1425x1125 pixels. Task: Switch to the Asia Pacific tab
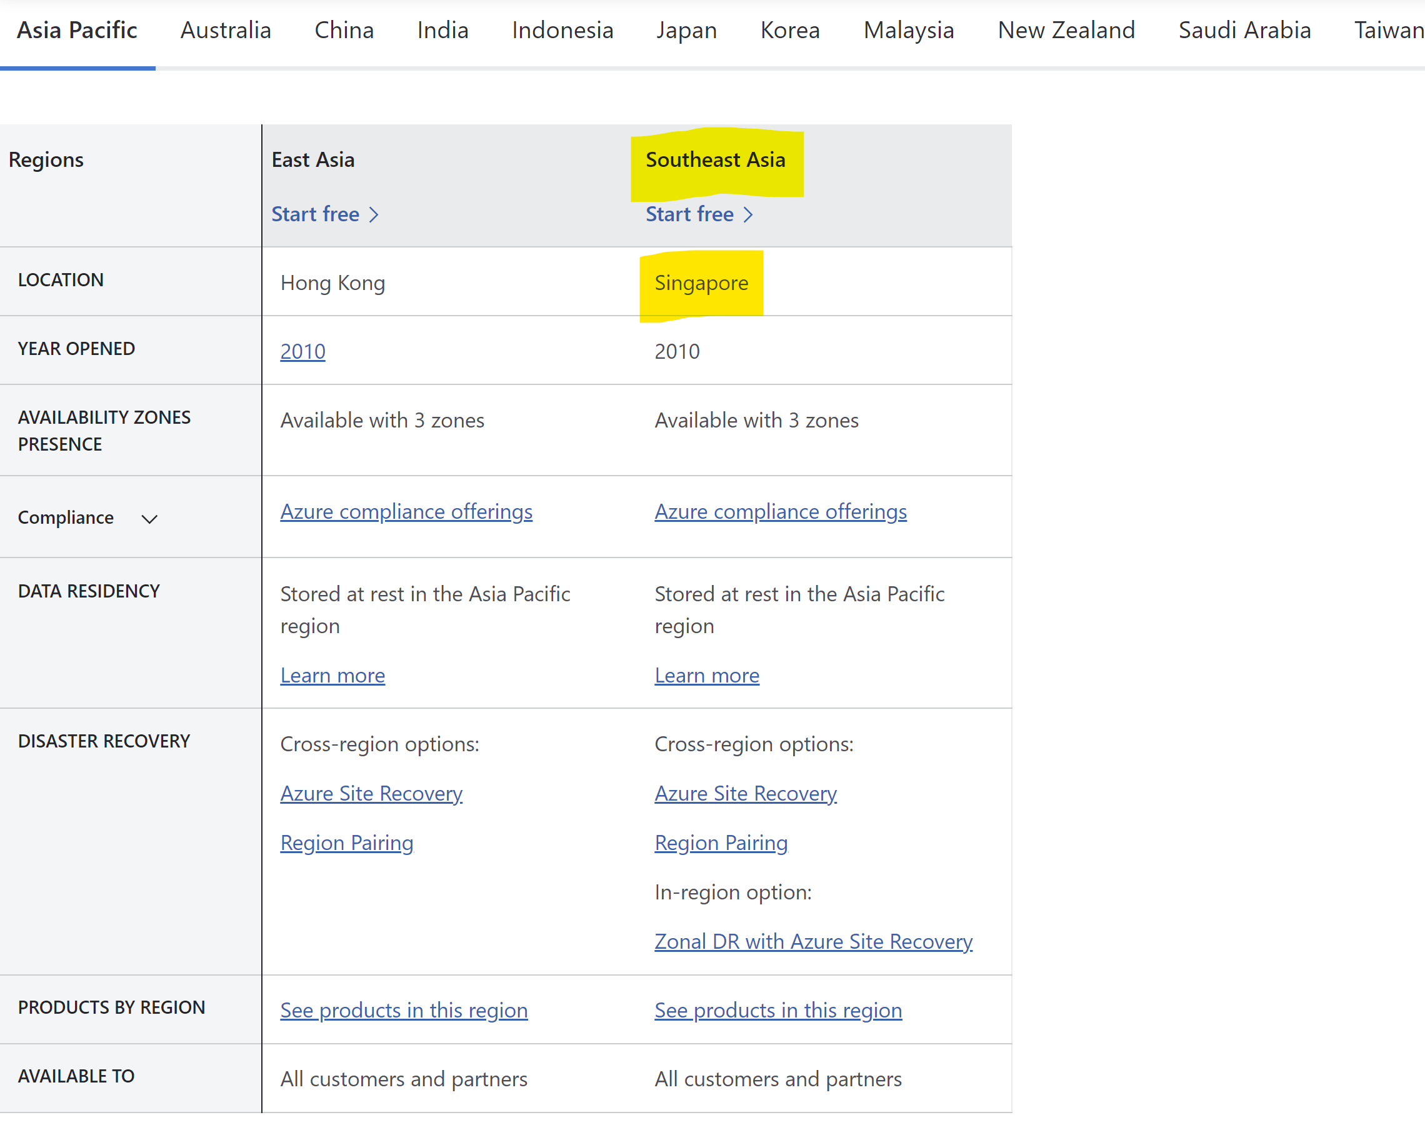click(x=77, y=30)
